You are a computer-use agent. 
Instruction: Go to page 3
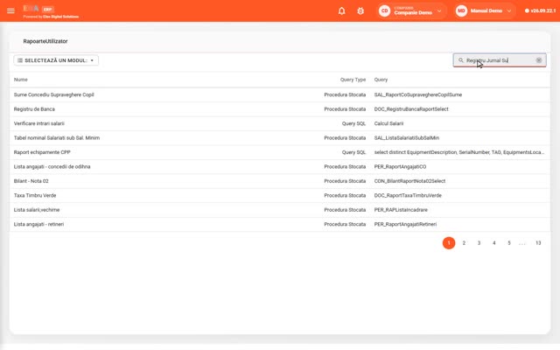click(479, 243)
